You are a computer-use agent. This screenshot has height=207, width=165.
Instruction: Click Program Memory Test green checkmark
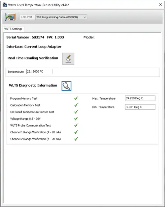[x=76, y=98]
